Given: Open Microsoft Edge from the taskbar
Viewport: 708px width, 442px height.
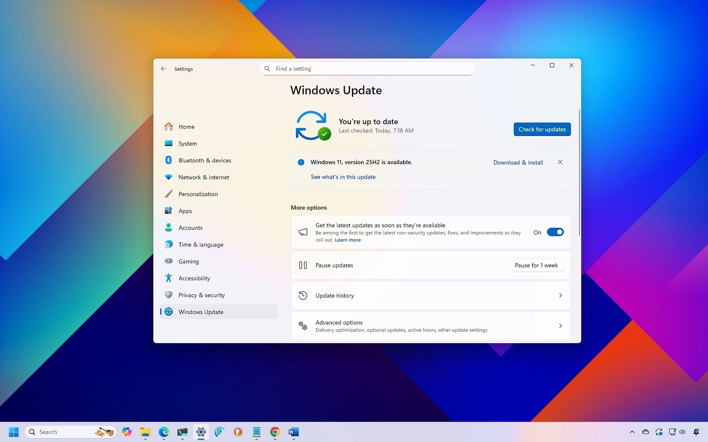Looking at the screenshot, I should 164,432.
